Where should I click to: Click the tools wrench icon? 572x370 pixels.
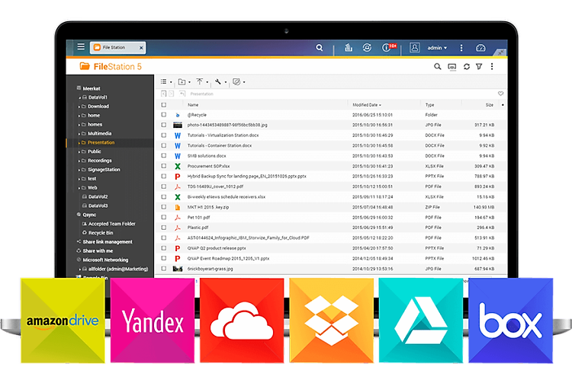[x=218, y=81]
